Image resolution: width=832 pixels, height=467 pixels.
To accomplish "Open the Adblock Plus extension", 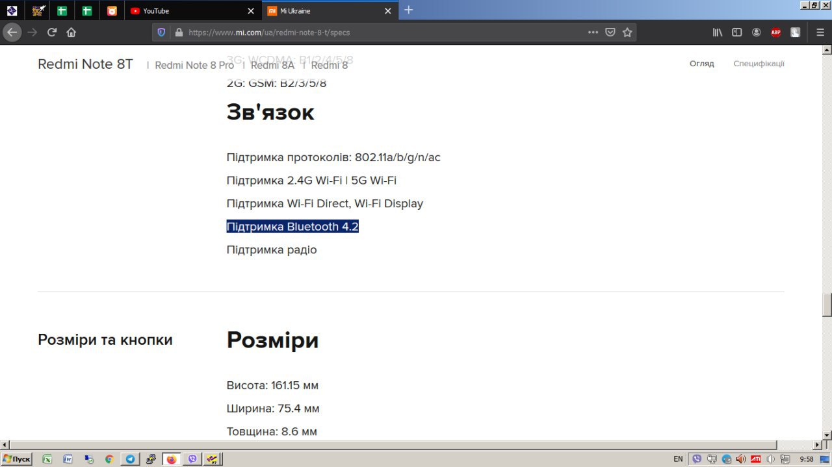I will click(x=775, y=32).
